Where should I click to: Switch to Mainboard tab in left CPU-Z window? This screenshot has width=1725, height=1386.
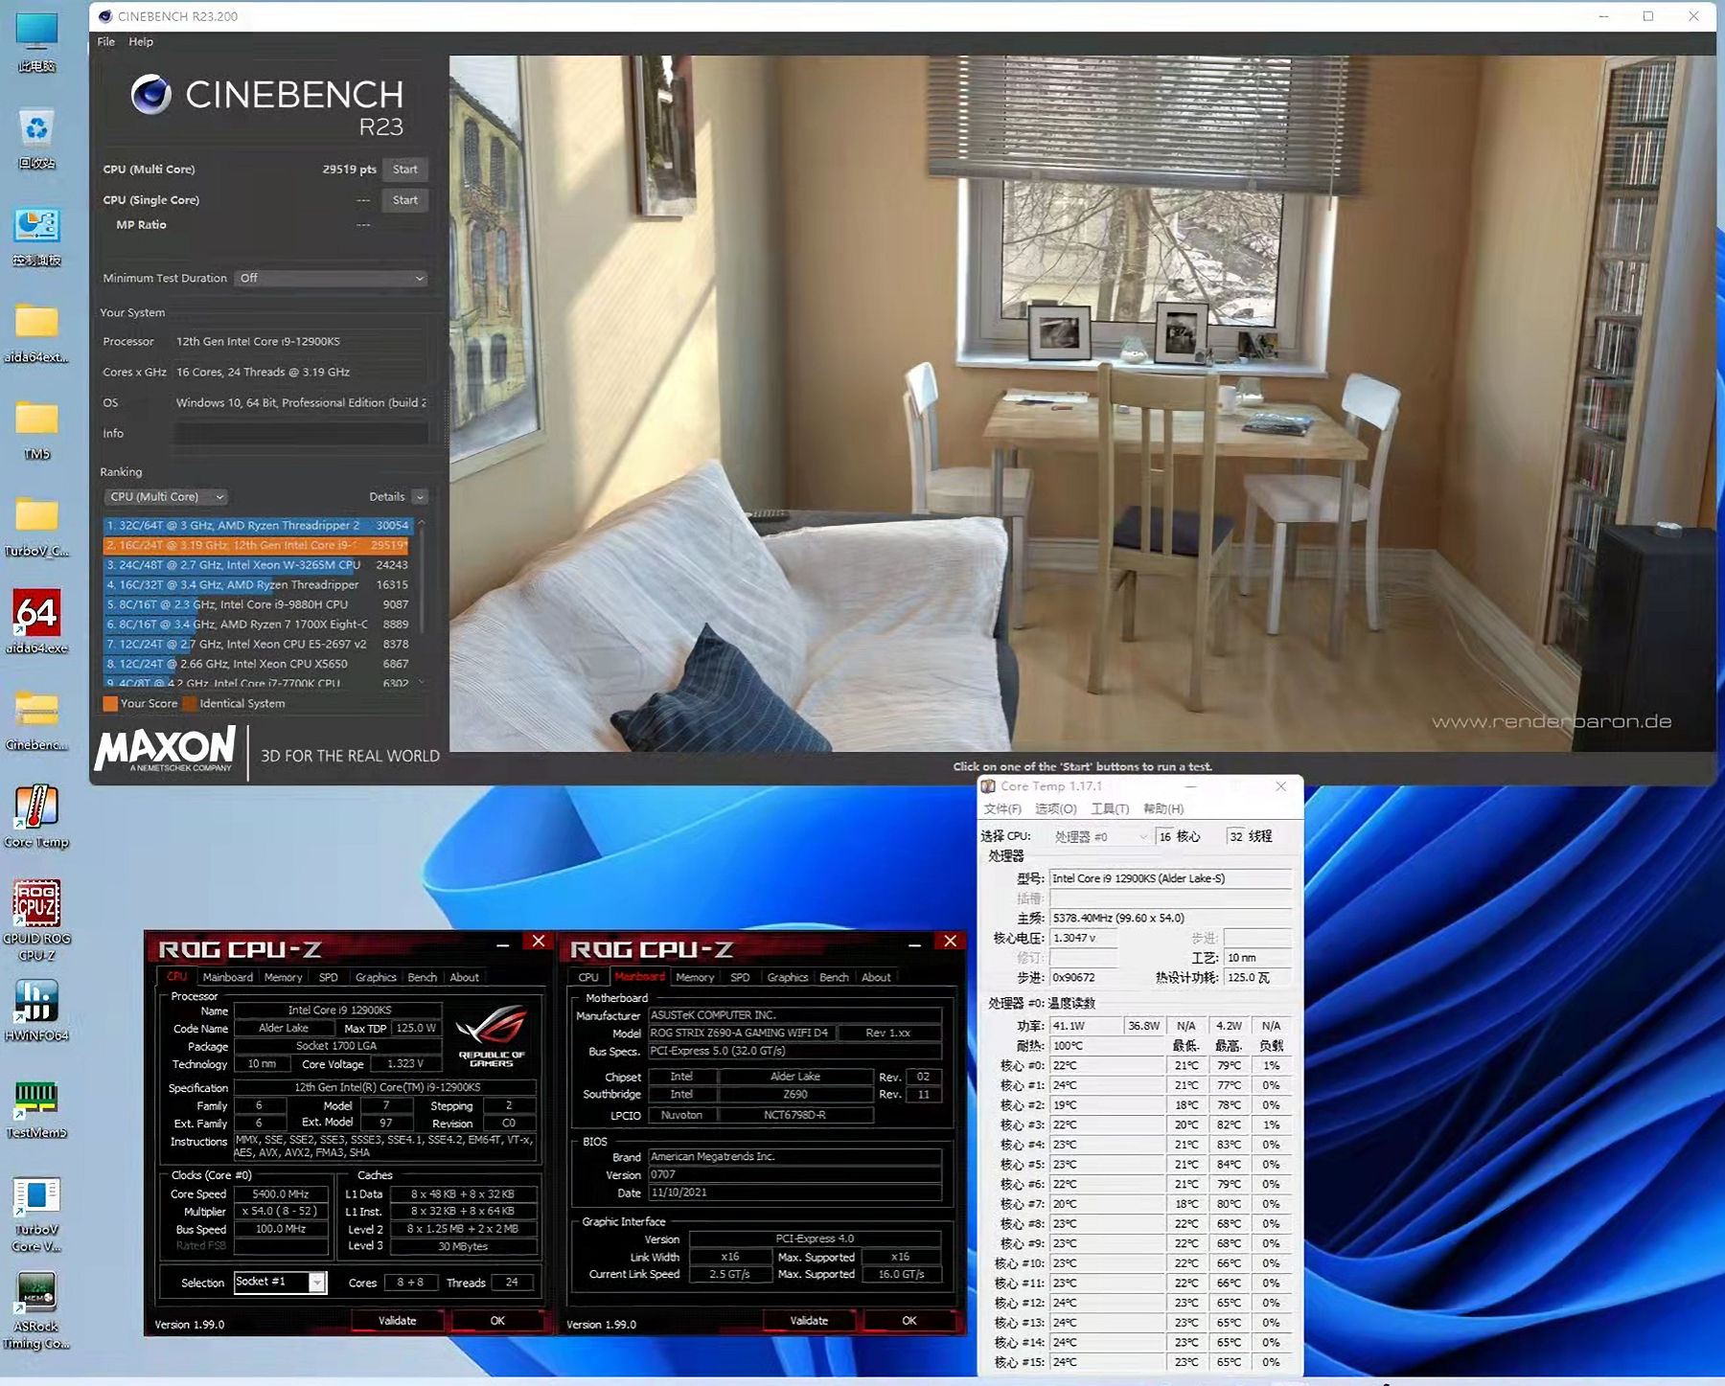(x=227, y=978)
